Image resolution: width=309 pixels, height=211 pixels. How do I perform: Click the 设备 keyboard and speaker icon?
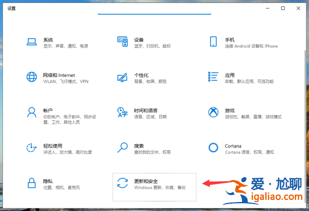click(x=122, y=42)
